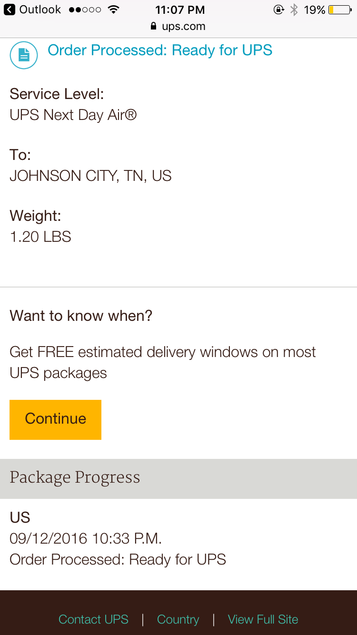Tap the ups.com address bar
This screenshot has width=357, height=635.
183,26
